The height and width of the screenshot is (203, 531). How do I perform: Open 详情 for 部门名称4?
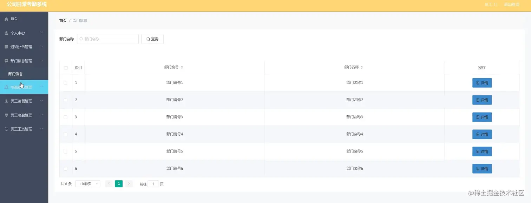click(x=482, y=134)
